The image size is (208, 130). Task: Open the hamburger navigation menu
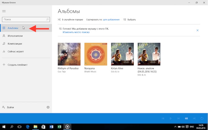(4, 11)
